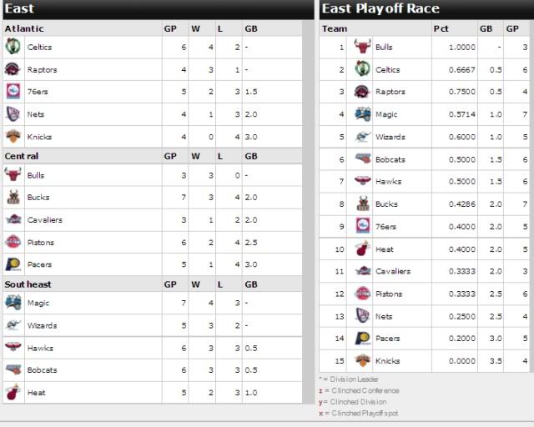Click the Nets logo in Atlantic division
534x427 pixels.
point(13,114)
